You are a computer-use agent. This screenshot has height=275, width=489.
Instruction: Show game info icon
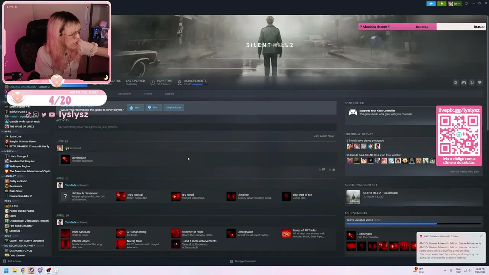472,82
